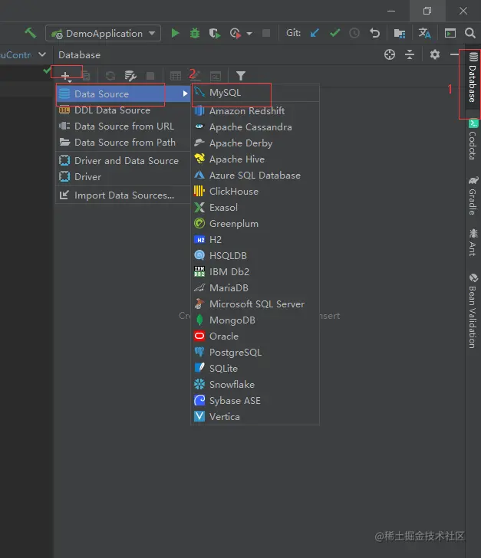Select MariaDB data source
This screenshot has height=558, width=481.
pos(255,287)
